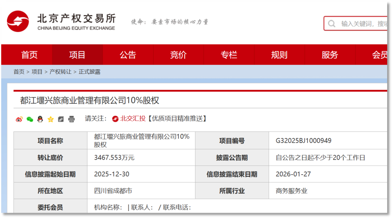Click transfer price 3467.553万元
392x218 pixels.
click(114, 158)
